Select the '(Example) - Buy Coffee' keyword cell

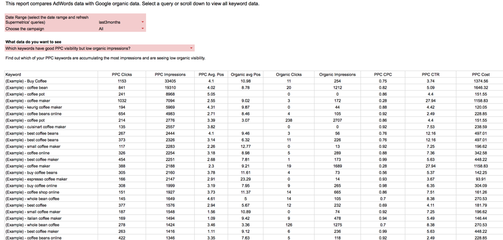point(26,81)
